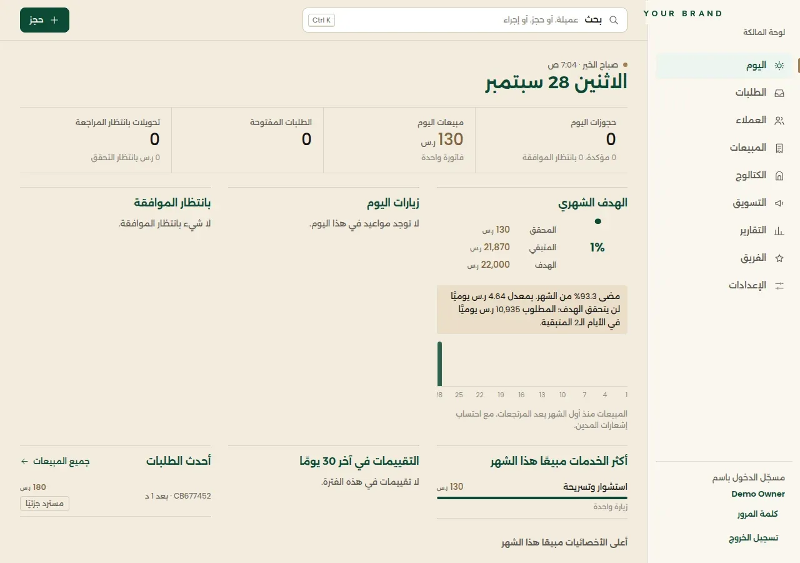This screenshot has height=563, width=800.
Task: Click the day 28 bar in sales chart
Action: click(x=439, y=364)
